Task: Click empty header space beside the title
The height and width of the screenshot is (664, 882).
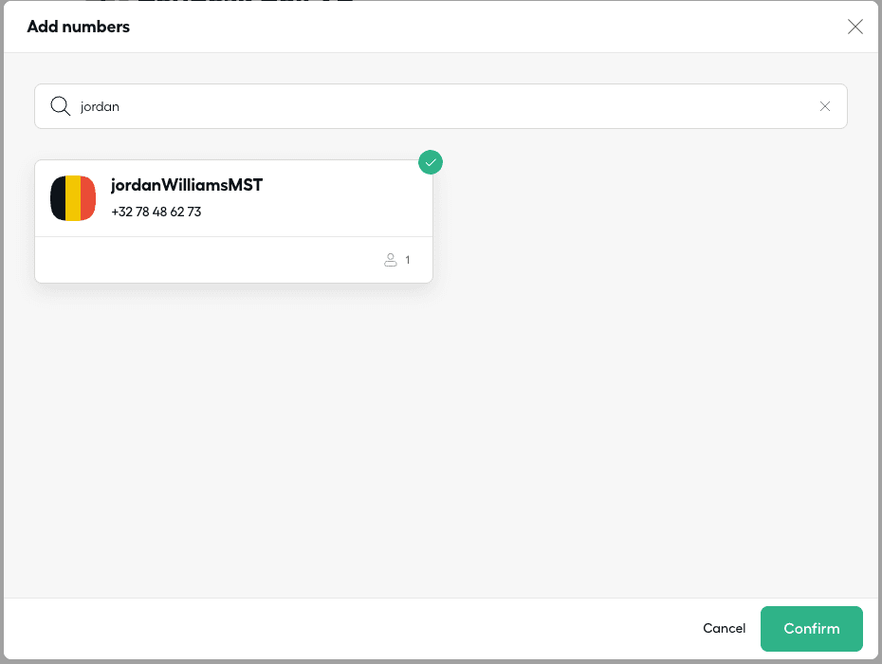Action: [x=474, y=27]
